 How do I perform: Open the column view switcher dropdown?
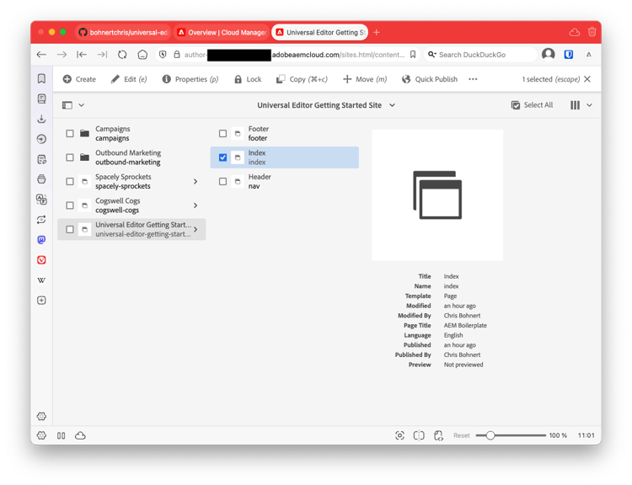pyautogui.click(x=581, y=105)
